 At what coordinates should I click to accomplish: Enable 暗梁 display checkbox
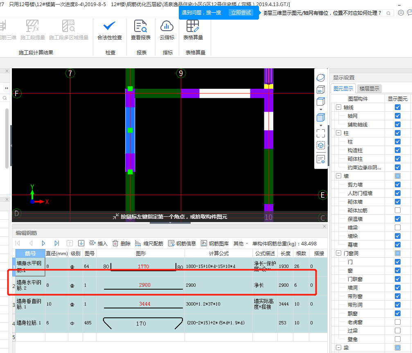tap(398, 227)
